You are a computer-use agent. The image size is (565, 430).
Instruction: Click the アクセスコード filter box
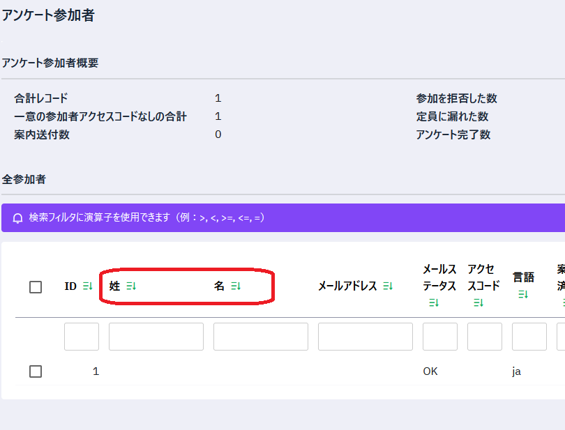click(x=485, y=337)
